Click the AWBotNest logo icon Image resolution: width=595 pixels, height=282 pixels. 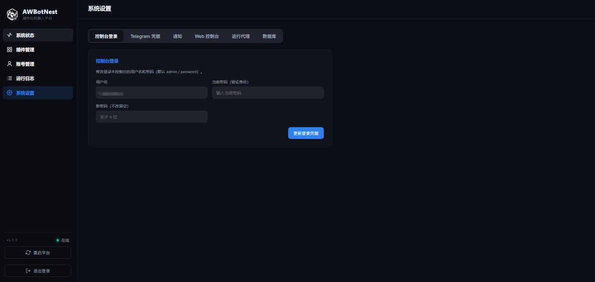(x=12, y=14)
